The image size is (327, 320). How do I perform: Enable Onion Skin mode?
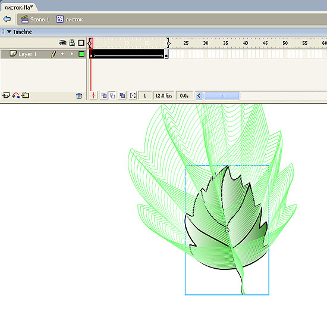pos(104,95)
